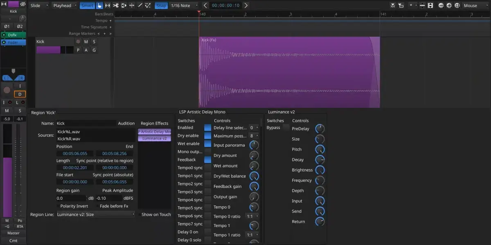Pick the Draw (pencil) tool
The image size is (491, 245).
(x=140, y=5)
